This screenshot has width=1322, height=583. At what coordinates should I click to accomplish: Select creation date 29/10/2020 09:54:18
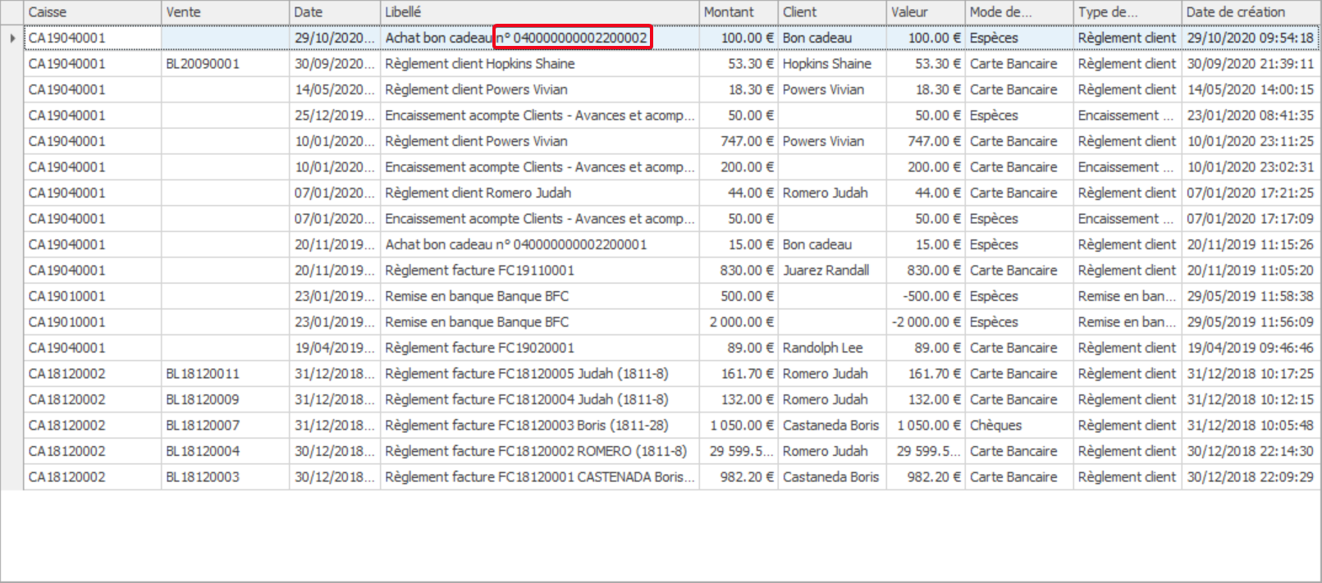click(x=1251, y=38)
